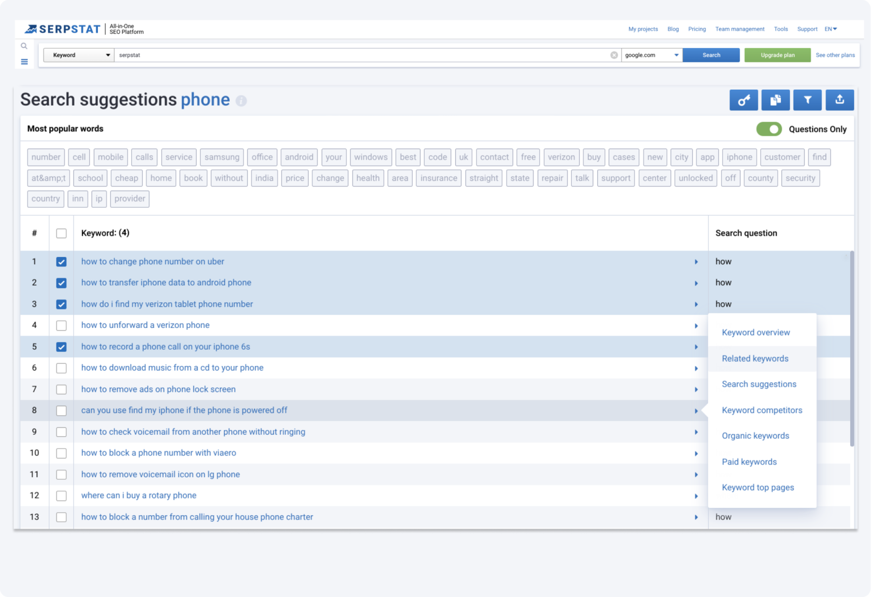Click the green Upgrade plan button
Image resolution: width=871 pixels, height=597 pixels.
[777, 55]
